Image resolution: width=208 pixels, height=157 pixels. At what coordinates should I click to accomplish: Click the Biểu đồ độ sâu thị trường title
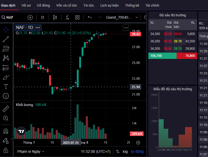pos(173,89)
